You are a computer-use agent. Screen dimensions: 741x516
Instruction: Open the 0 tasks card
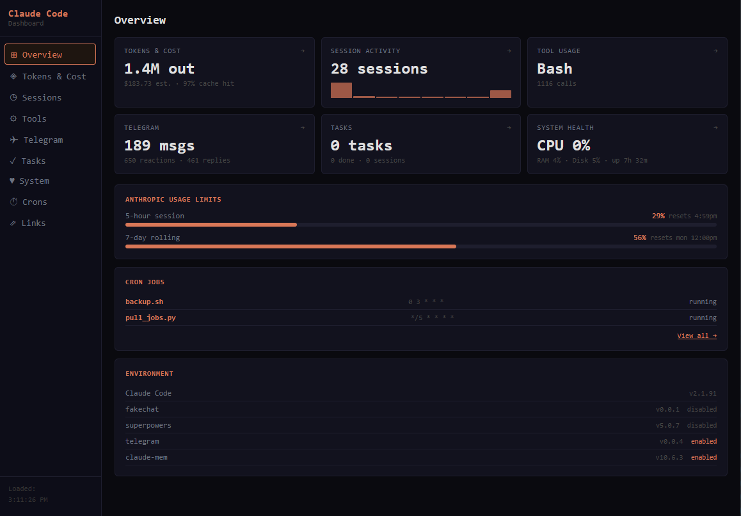point(420,144)
